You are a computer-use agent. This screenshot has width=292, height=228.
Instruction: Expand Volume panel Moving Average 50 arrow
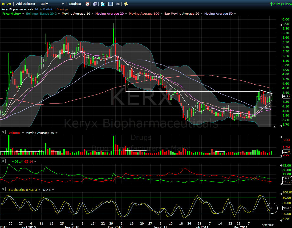(x=56, y=133)
